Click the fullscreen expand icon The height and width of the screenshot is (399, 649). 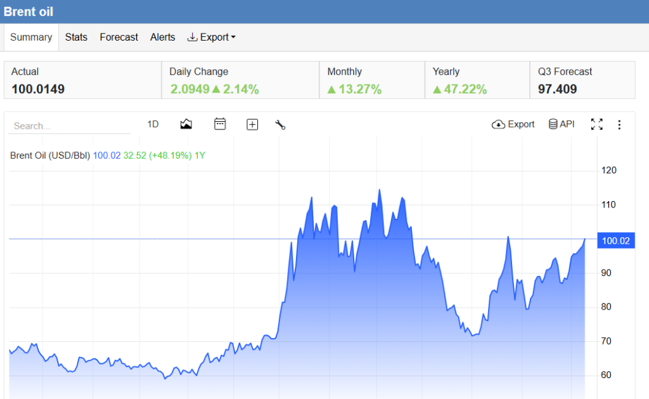(x=596, y=124)
